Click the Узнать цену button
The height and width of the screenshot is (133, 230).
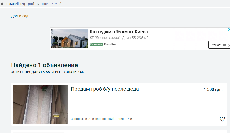coord(219,45)
